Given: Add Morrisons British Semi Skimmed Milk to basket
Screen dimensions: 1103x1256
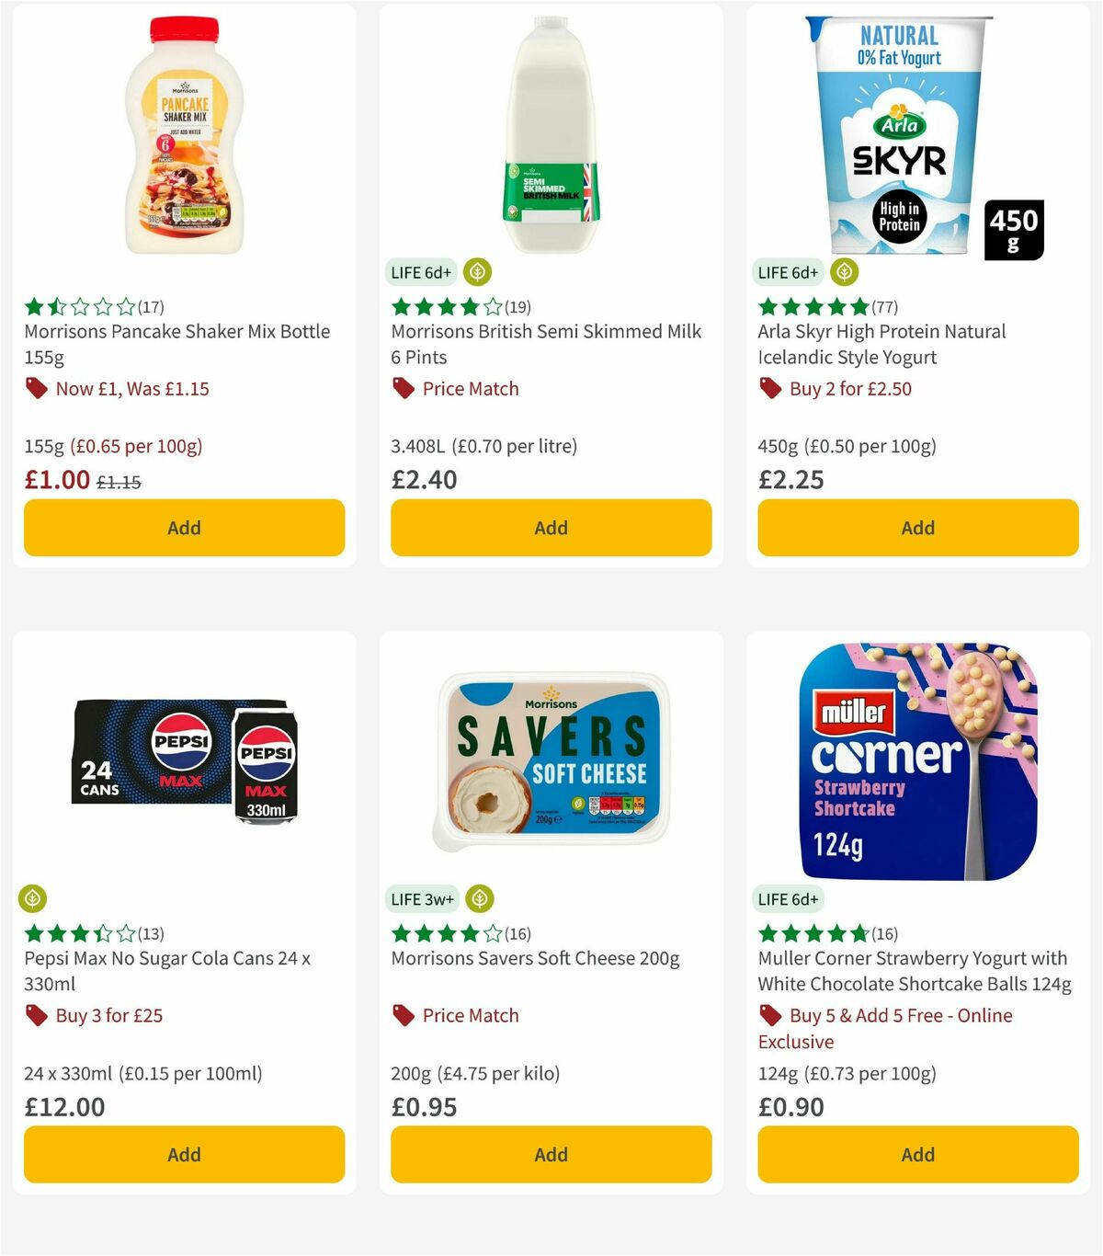Looking at the screenshot, I should pyautogui.click(x=551, y=528).
